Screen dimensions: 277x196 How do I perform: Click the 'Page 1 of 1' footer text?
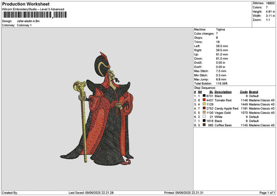click(x=267, y=193)
